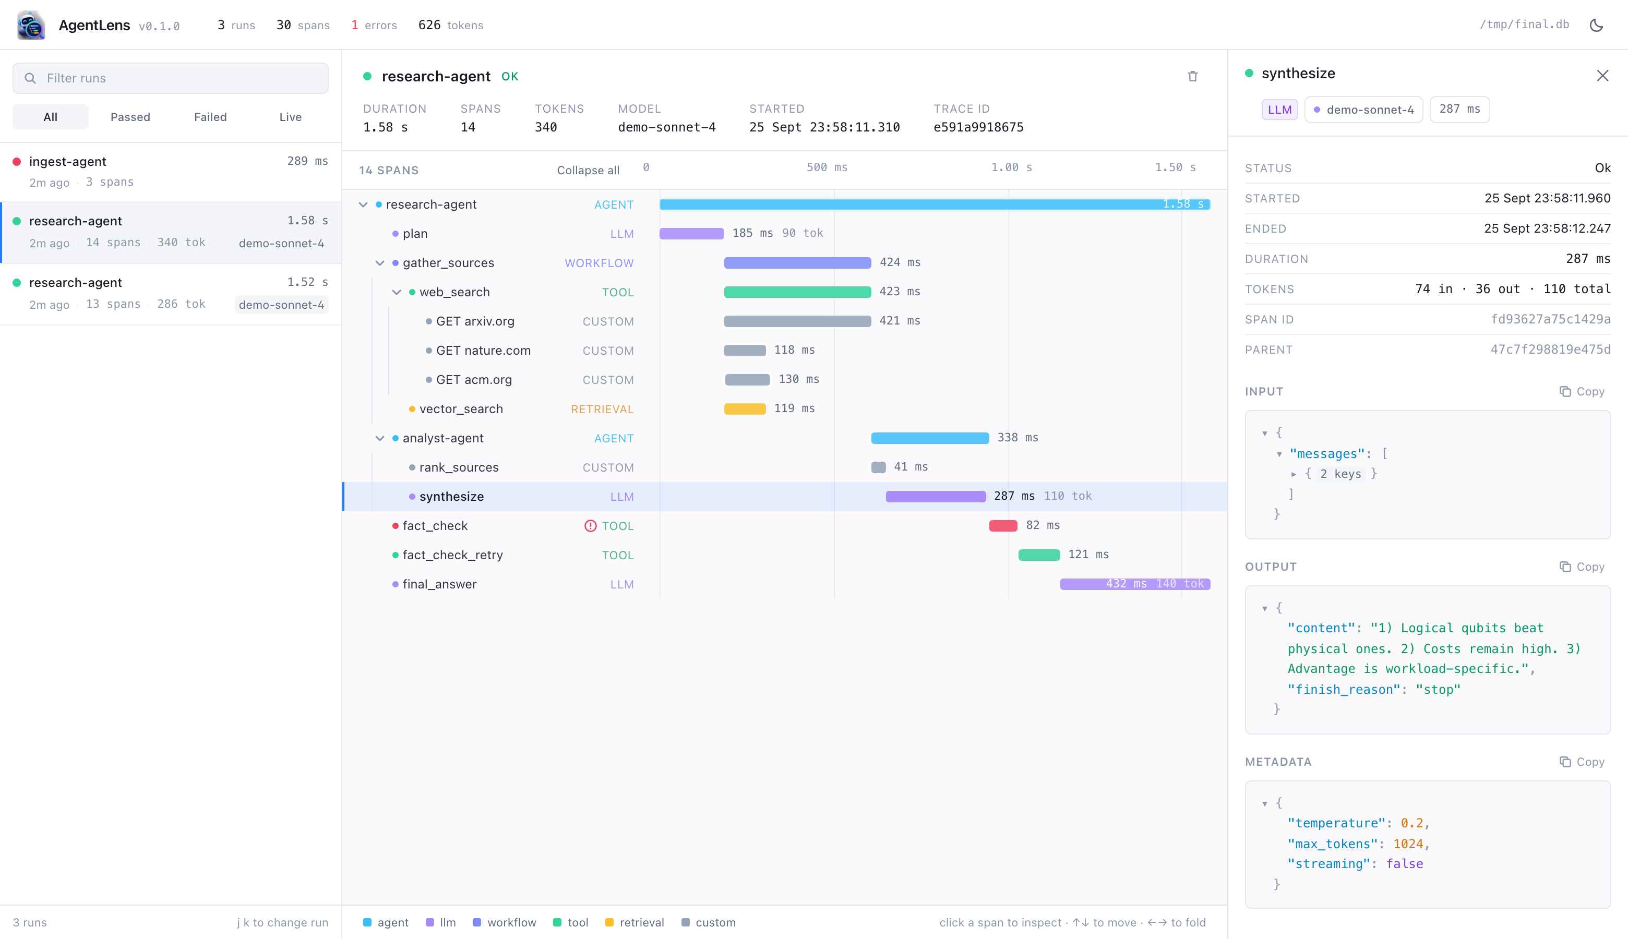
Task: Collapse the gather_sources workflow chevron
Action: (x=380, y=263)
